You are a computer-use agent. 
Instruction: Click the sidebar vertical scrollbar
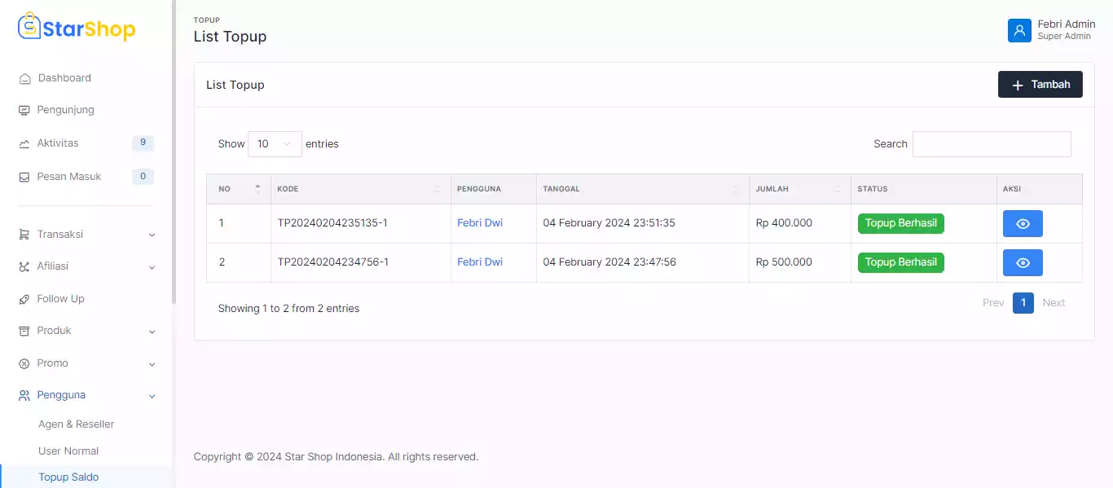[x=174, y=163]
